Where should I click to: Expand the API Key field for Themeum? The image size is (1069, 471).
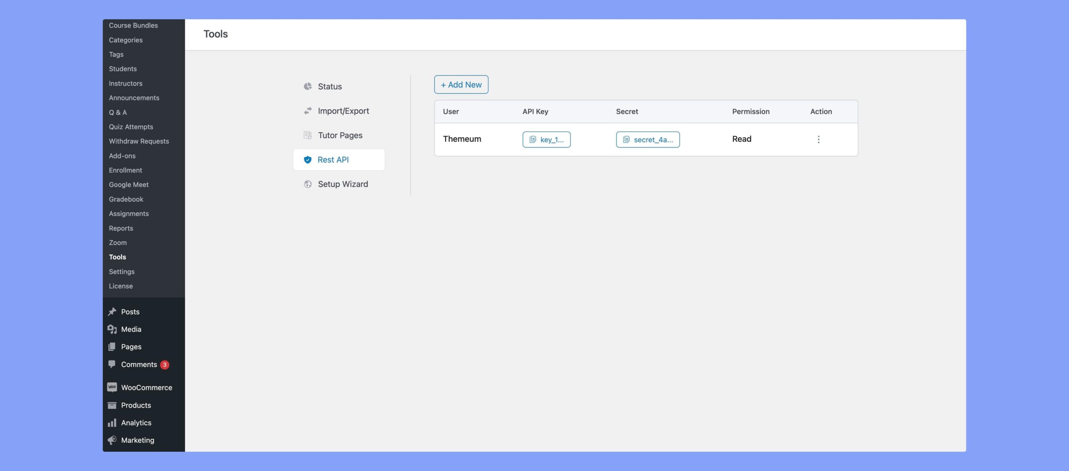[x=546, y=139]
